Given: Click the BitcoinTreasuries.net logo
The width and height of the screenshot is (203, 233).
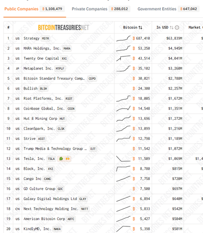Looking at the screenshot, I should [63, 27].
